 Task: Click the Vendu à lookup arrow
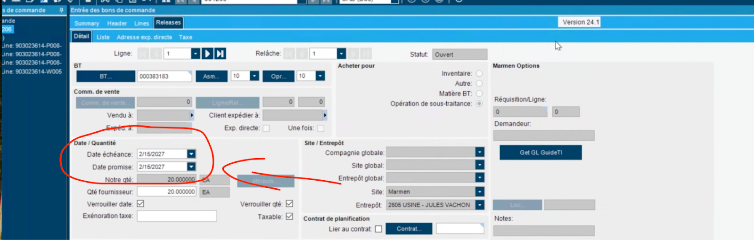point(192,115)
